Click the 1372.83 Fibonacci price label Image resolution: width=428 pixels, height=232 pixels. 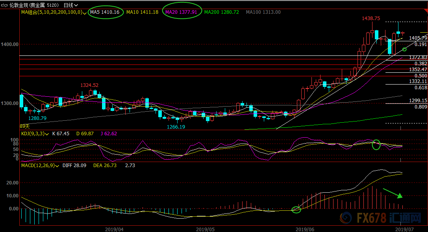[418, 57]
